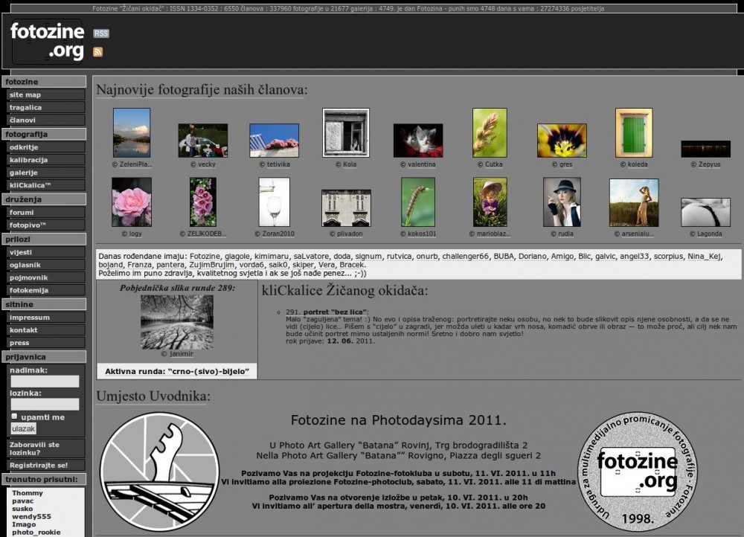The height and width of the screenshot is (537, 744).
Task: Open Lagonda's black-and-white thumbnail
Action: point(705,212)
